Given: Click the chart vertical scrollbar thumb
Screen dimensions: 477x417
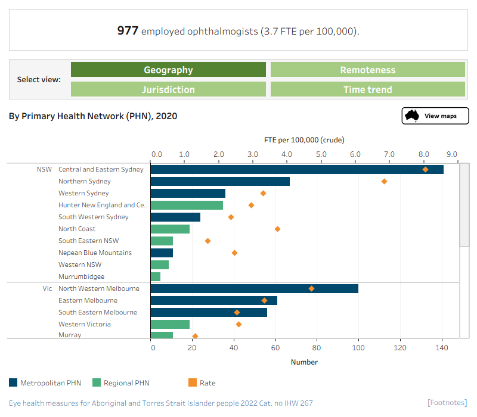Looking at the screenshot, I should (x=464, y=205).
